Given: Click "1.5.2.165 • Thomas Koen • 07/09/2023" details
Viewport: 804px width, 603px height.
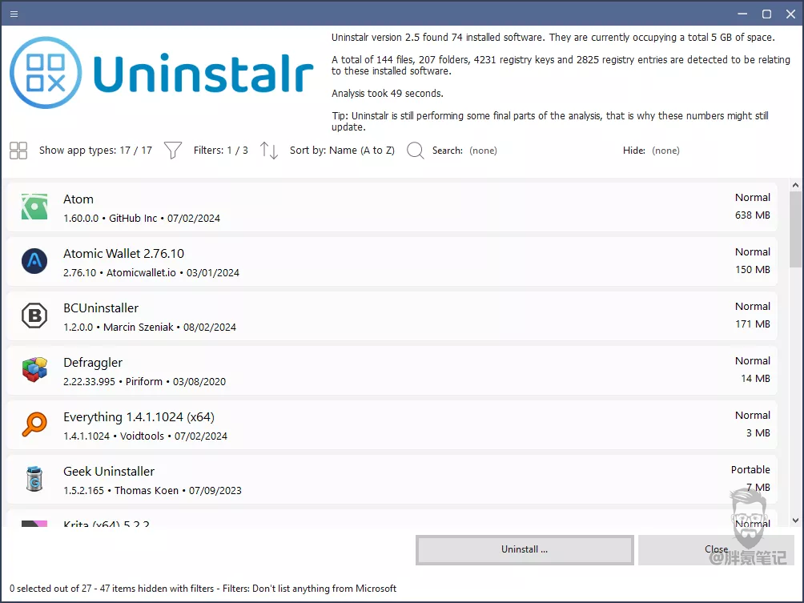Looking at the screenshot, I should (x=152, y=490).
